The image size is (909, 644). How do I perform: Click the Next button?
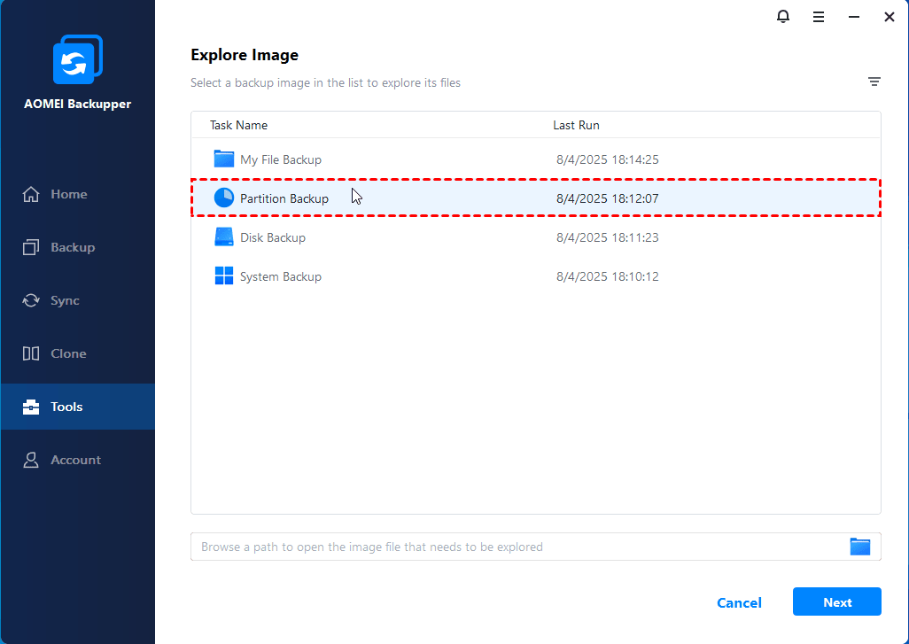(836, 601)
